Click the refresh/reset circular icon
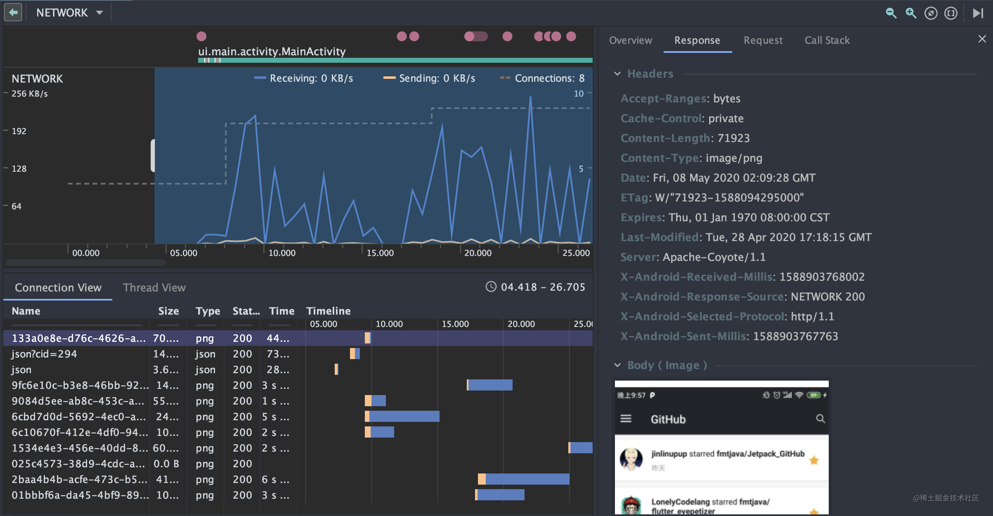 931,12
